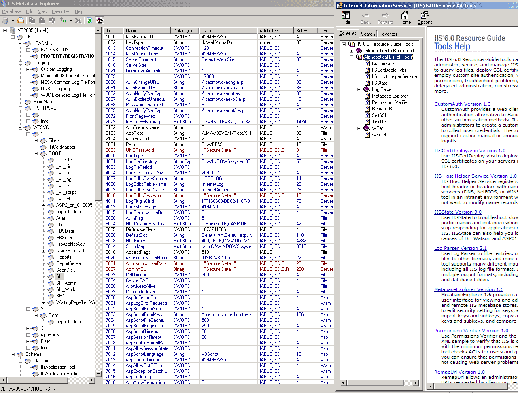Viewport: 518px width, 393px height.
Task: Open the connect toolbar dropdown arrow
Action: click(13, 21)
